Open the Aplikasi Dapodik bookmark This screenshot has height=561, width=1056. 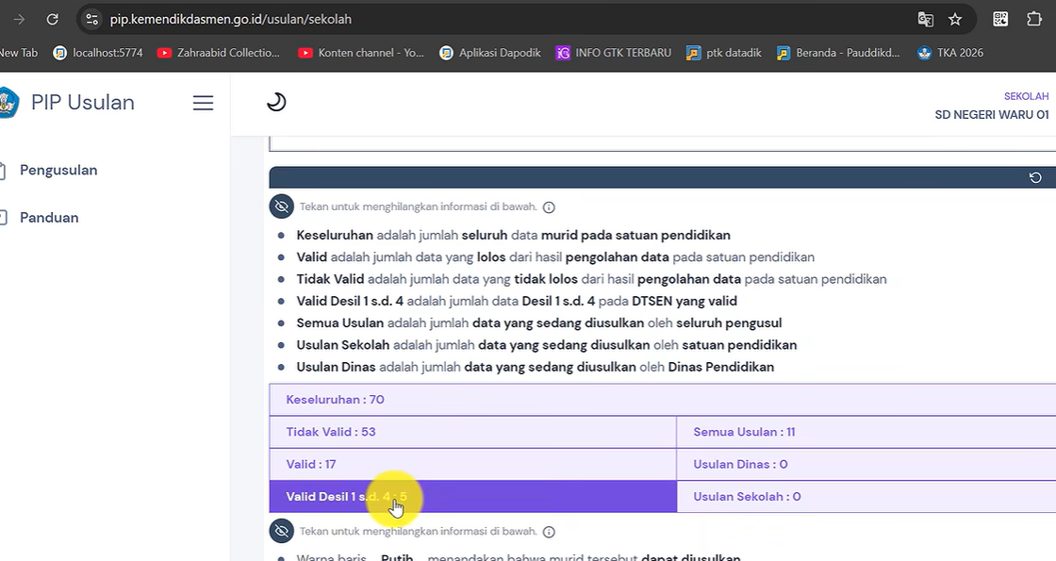489,53
